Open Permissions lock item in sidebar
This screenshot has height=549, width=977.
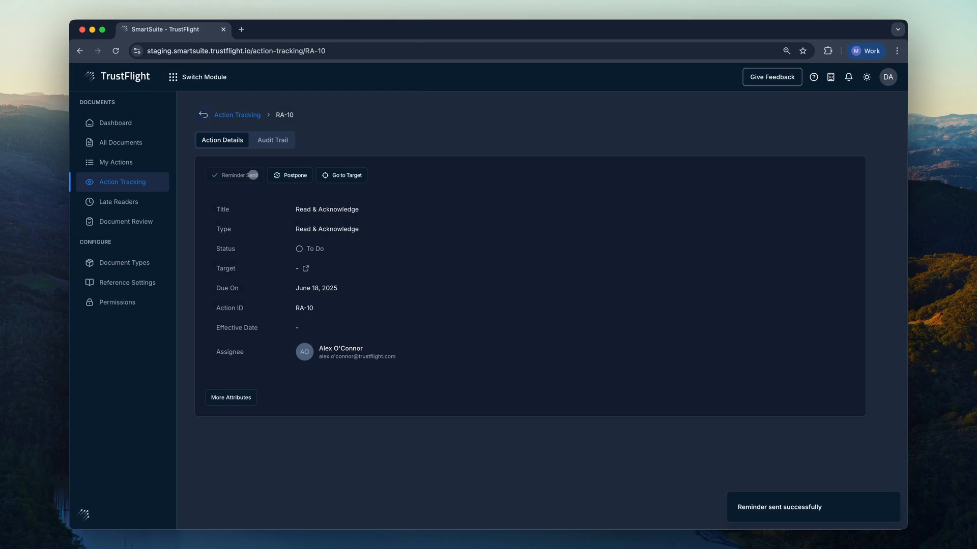point(117,302)
